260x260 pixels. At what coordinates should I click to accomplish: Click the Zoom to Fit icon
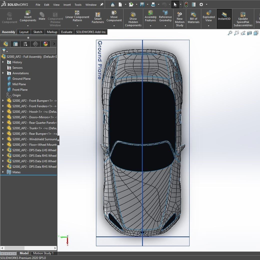click(x=230, y=33)
